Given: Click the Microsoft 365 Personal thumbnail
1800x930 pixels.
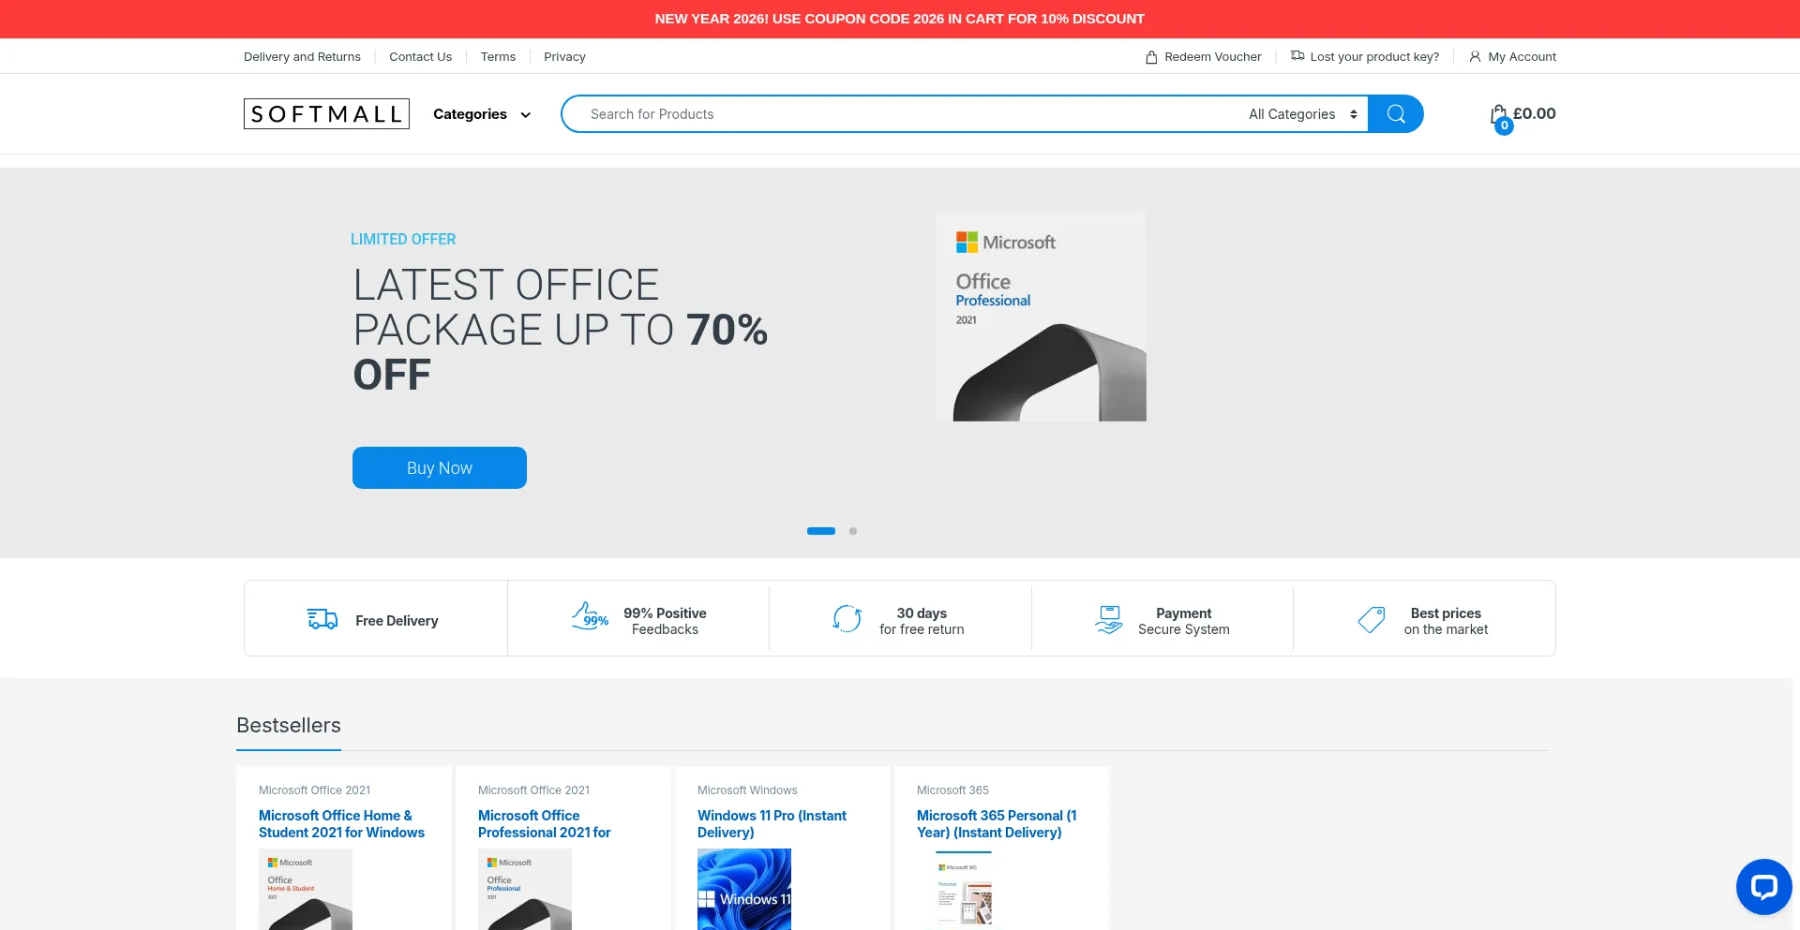Looking at the screenshot, I should click(x=964, y=890).
